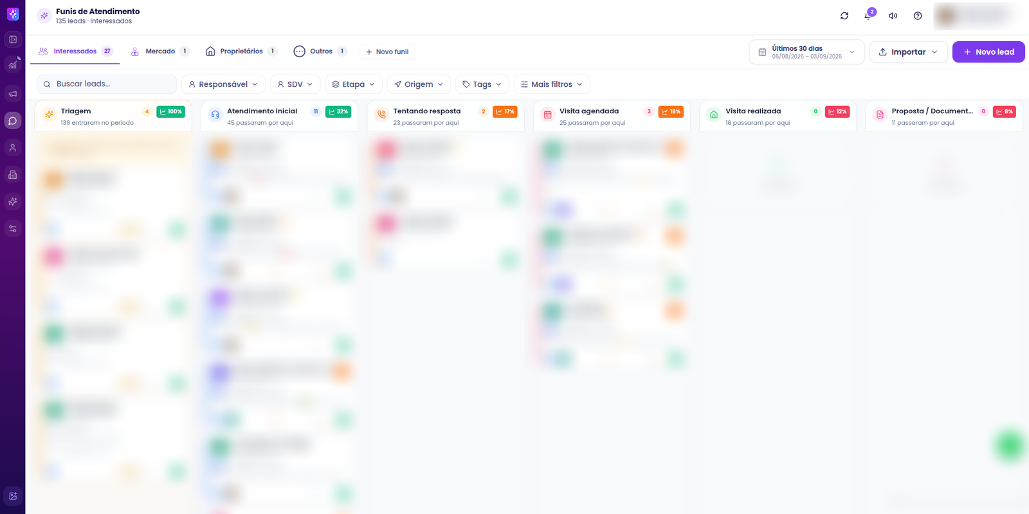Viewport: 1029px width, 514px height.
Task: Switch to the Mercado funnel tab
Action: pyautogui.click(x=160, y=51)
